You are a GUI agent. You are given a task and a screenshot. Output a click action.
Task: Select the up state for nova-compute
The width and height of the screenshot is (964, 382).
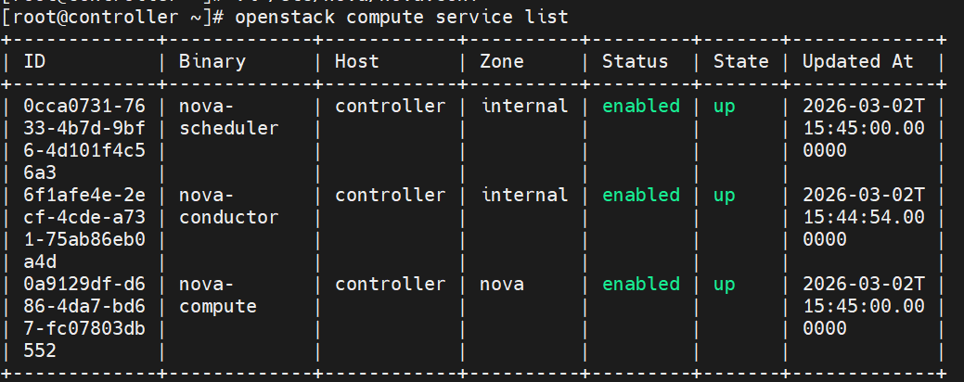(724, 284)
